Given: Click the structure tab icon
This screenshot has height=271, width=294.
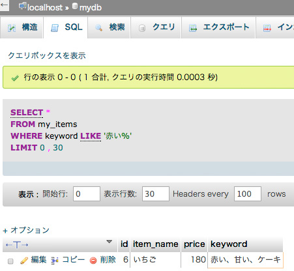Looking at the screenshot, I should [12, 28].
